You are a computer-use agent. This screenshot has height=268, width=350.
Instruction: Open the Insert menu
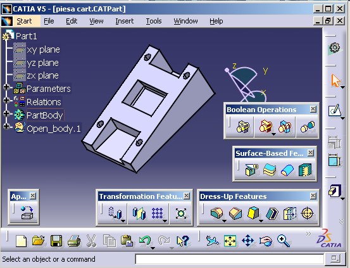point(125,21)
